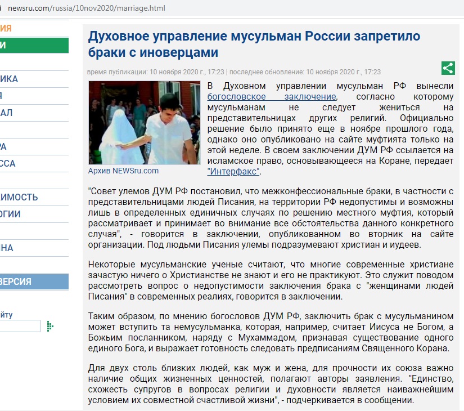Screen dimensions: 464x411
Task: Click the orange sidebar heading ending "ИЯ"
Action: [6, 29]
